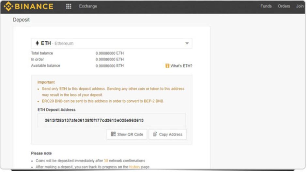
Task: Click the Available balance 0.00000000 ETH value
Action: click(110, 66)
